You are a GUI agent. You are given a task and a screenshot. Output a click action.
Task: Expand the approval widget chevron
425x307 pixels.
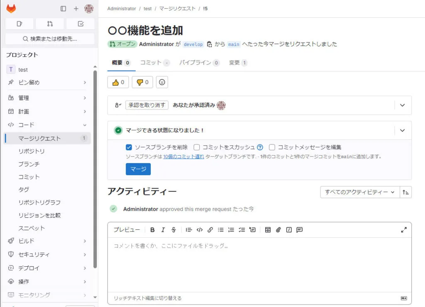pos(402,105)
